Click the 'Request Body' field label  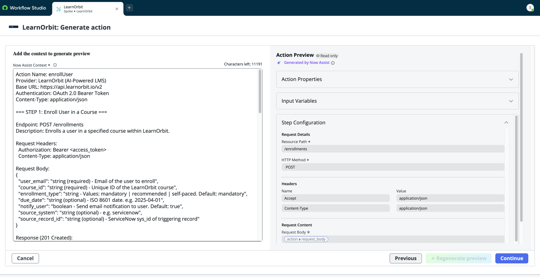tap(294, 232)
